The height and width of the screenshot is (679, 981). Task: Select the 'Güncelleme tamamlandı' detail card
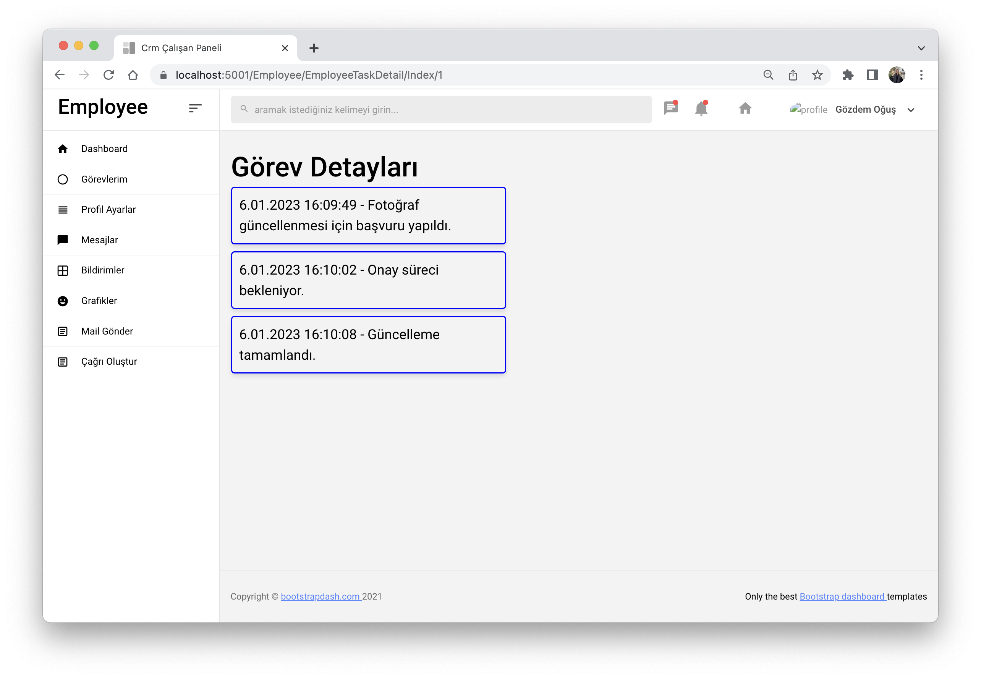[368, 344]
